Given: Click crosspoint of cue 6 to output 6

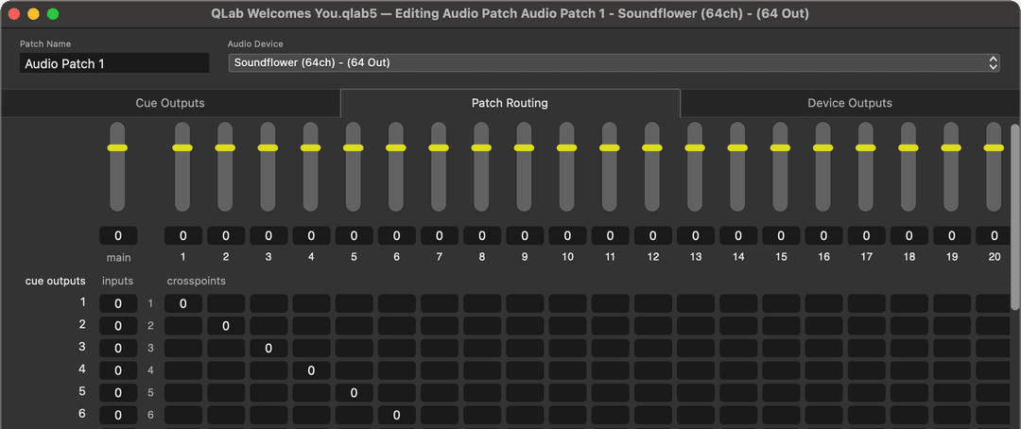Looking at the screenshot, I should (396, 415).
